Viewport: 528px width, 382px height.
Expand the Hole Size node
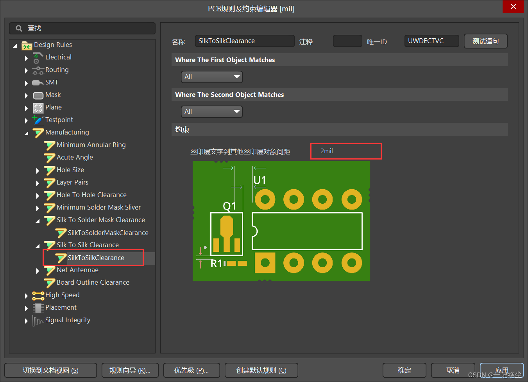coord(38,171)
